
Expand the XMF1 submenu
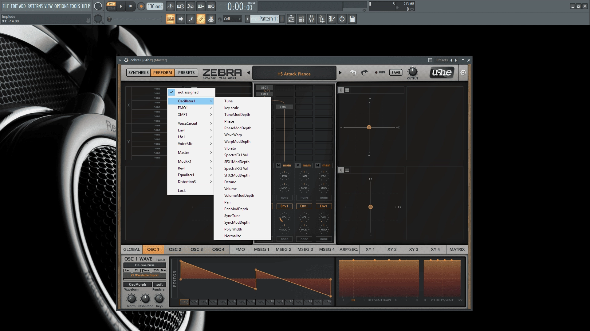tap(191, 115)
